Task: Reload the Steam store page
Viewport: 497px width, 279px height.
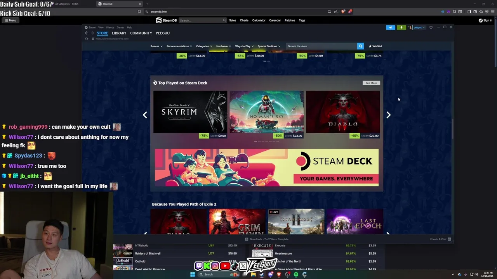Action: (x=86, y=39)
